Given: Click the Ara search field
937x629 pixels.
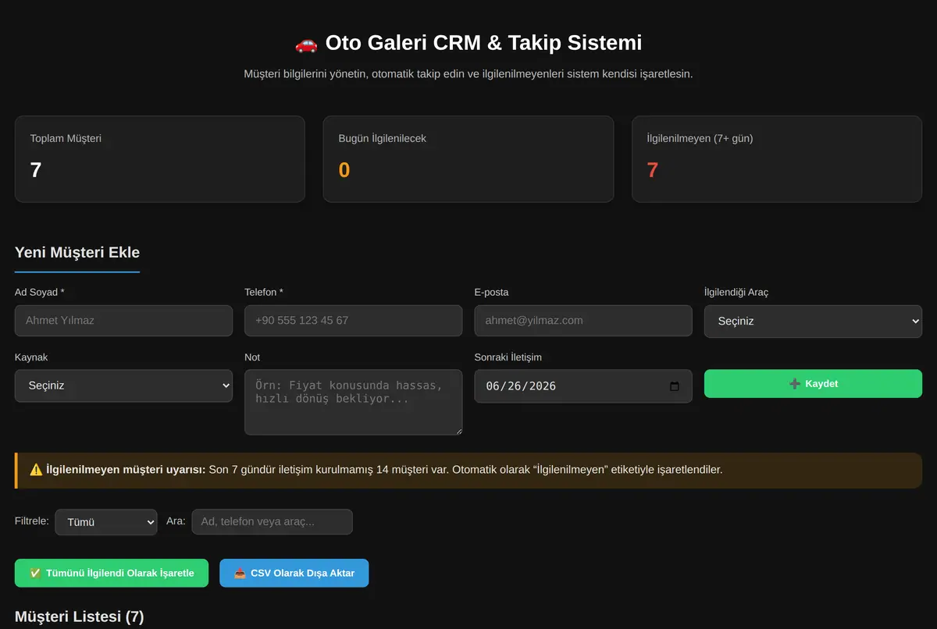Looking at the screenshot, I should (x=273, y=522).
